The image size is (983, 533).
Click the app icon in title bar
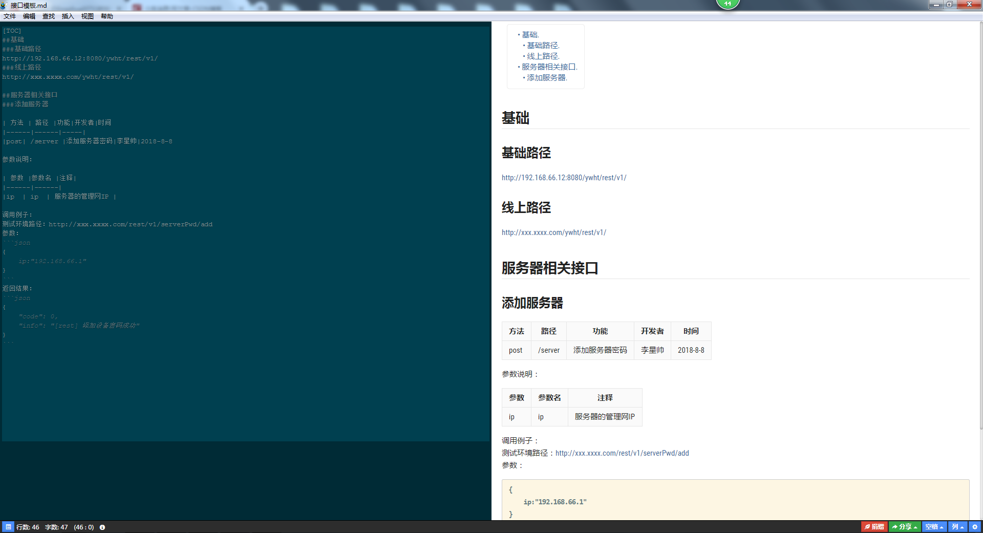4,5
